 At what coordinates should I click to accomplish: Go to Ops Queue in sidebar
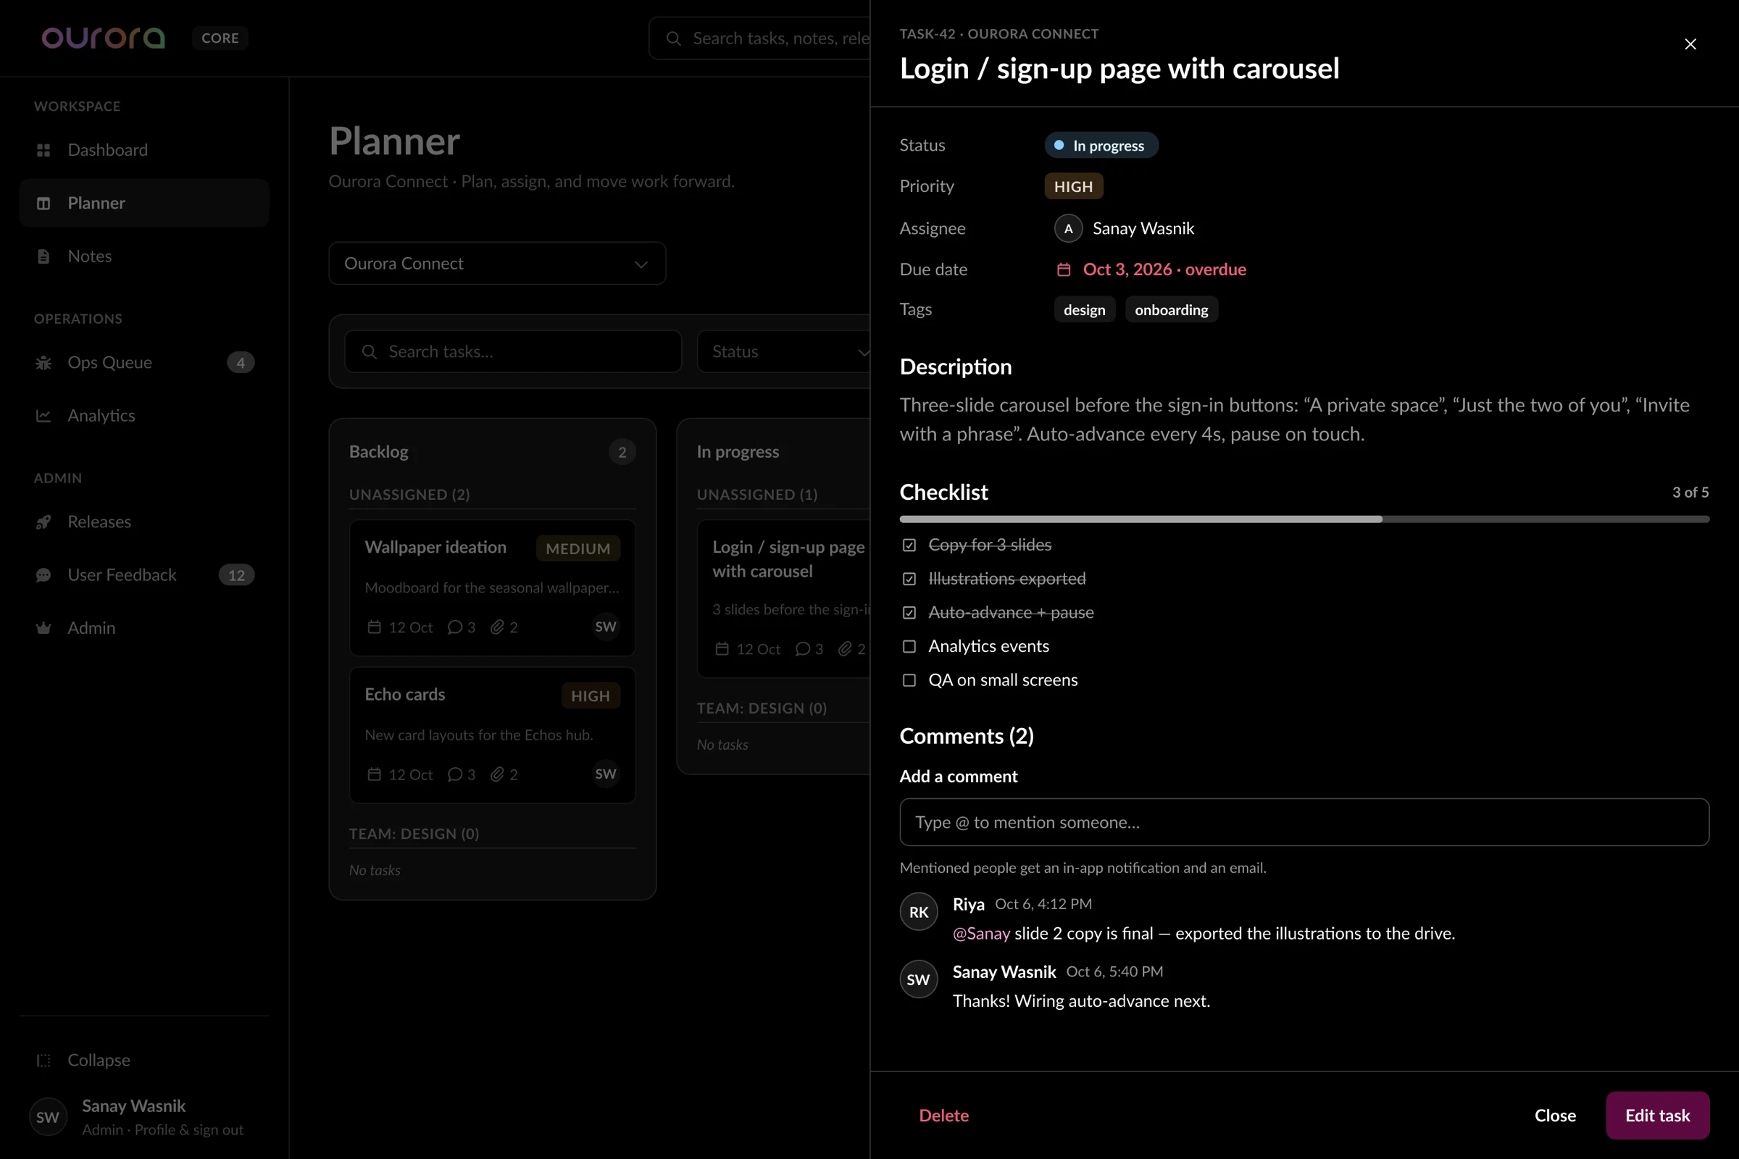click(144, 362)
